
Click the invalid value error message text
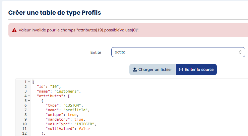tap(79, 30)
